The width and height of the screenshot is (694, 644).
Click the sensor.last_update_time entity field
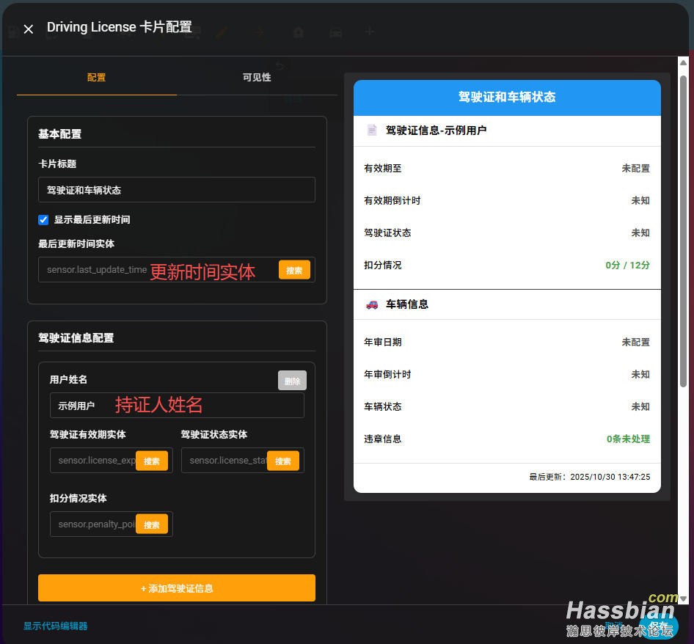[157, 270]
